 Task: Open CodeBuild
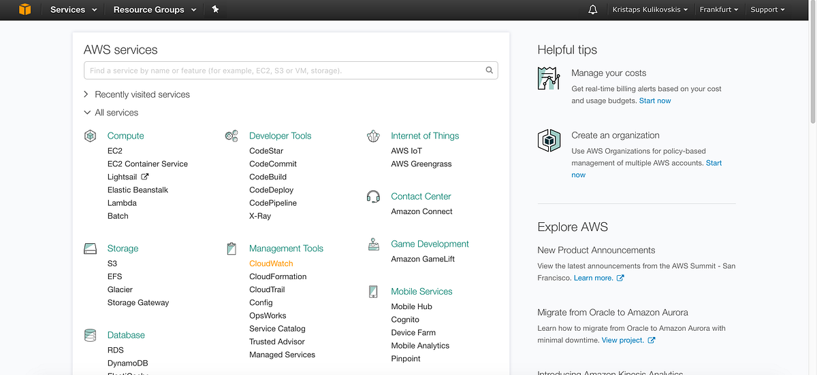coord(268,177)
